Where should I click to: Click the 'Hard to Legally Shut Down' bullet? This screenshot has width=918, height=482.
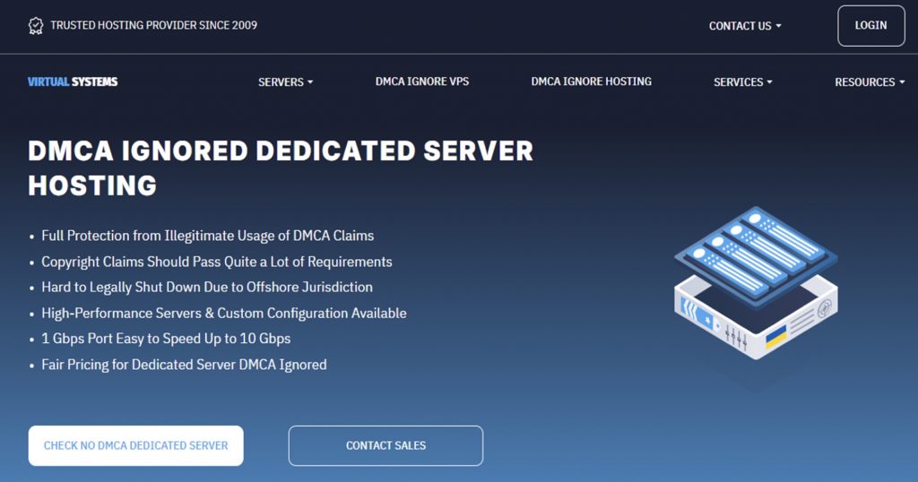(206, 288)
